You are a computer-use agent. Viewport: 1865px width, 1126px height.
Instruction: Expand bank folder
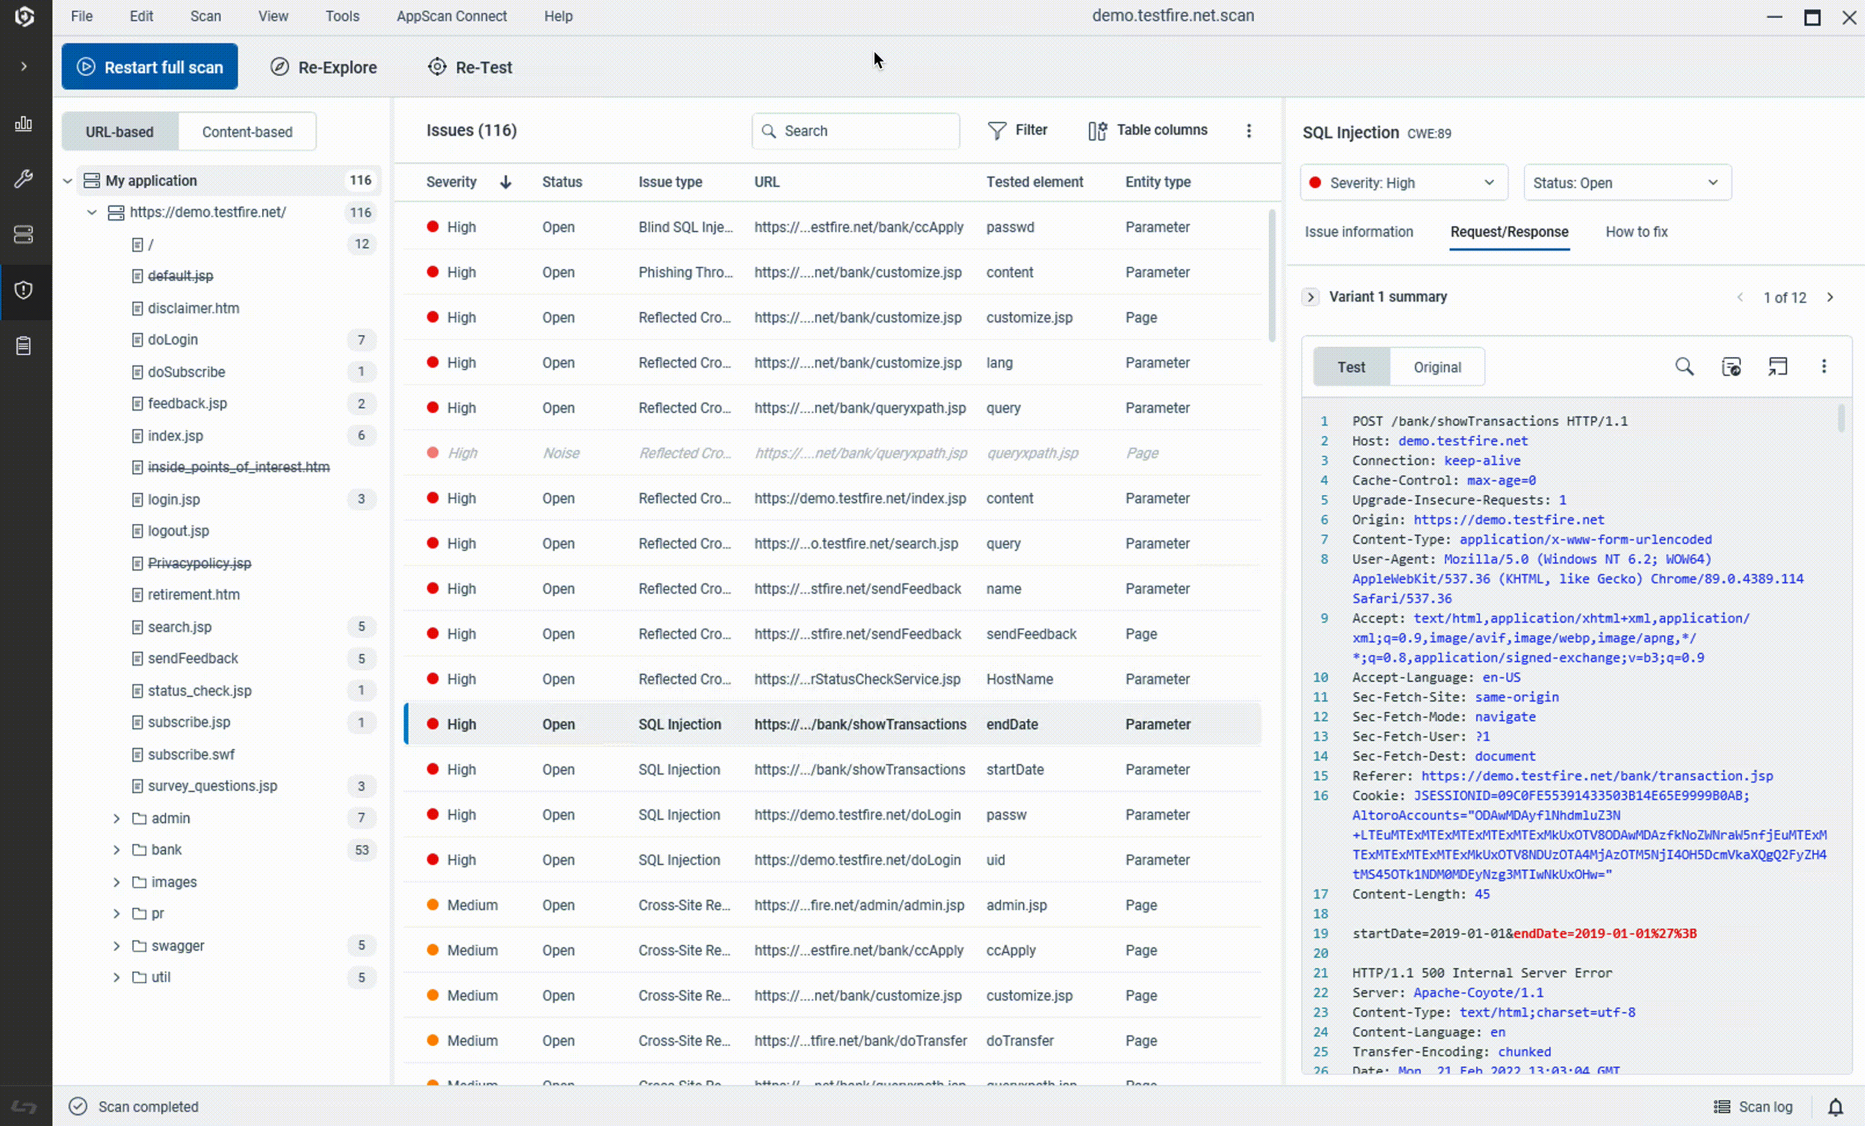pyautogui.click(x=117, y=851)
